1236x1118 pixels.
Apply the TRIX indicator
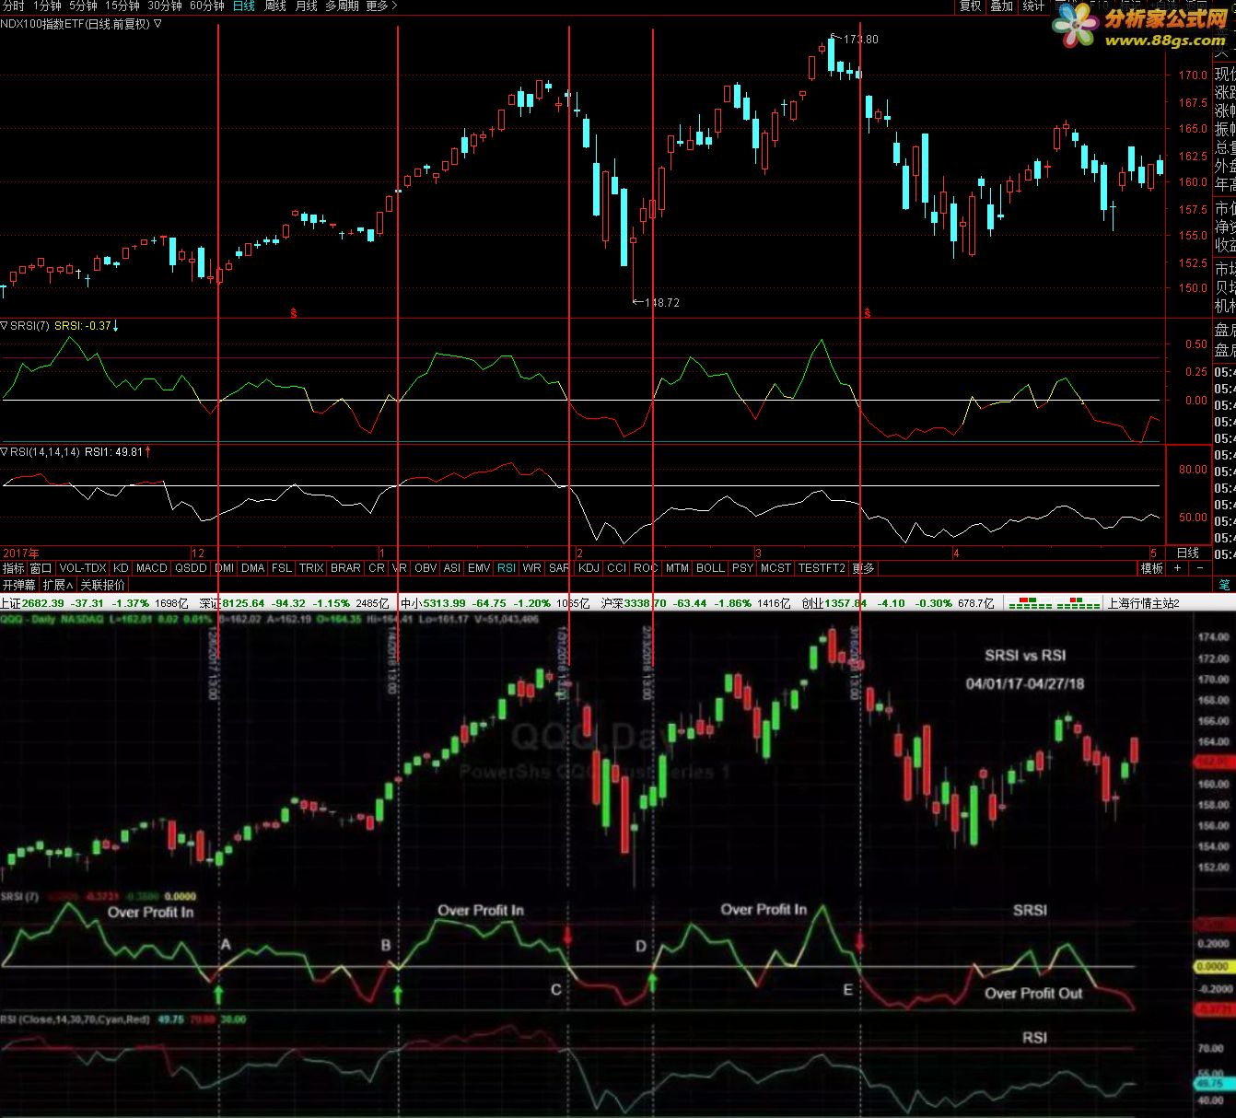click(311, 568)
